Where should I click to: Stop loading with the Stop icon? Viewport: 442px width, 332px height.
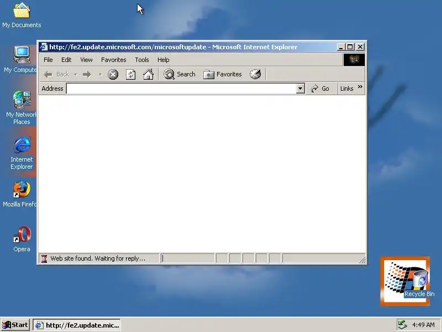click(x=113, y=74)
